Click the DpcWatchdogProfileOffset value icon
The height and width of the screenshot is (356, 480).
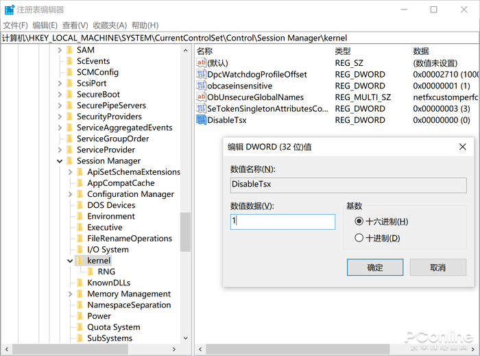click(201, 74)
